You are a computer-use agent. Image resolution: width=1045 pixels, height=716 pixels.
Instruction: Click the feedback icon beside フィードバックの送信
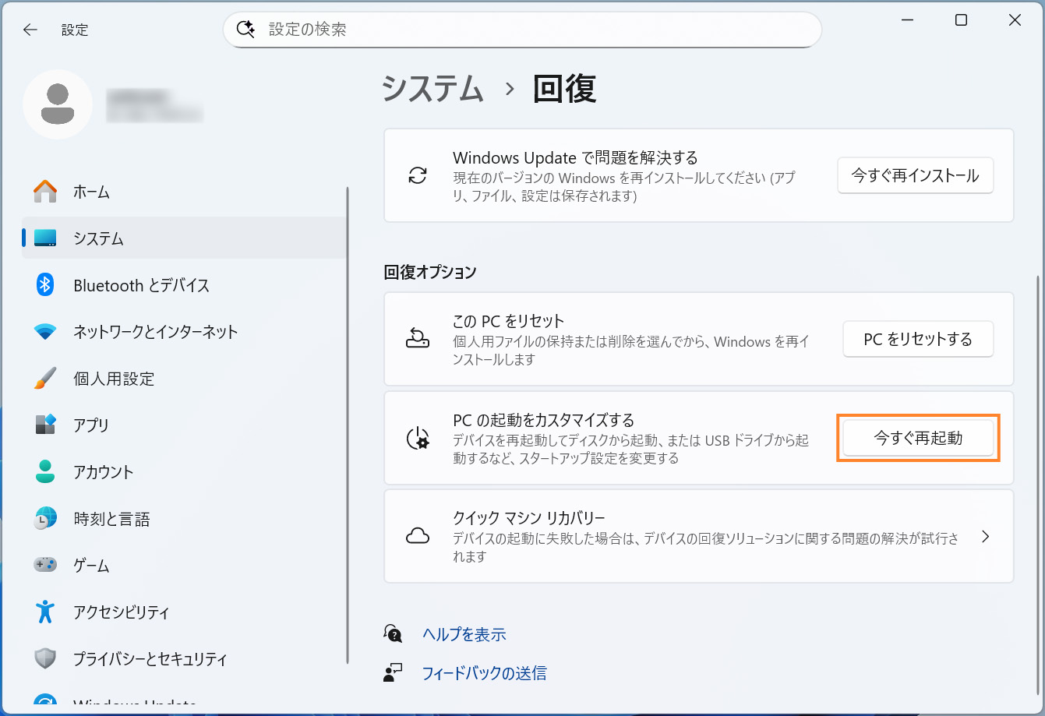[393, 672]
